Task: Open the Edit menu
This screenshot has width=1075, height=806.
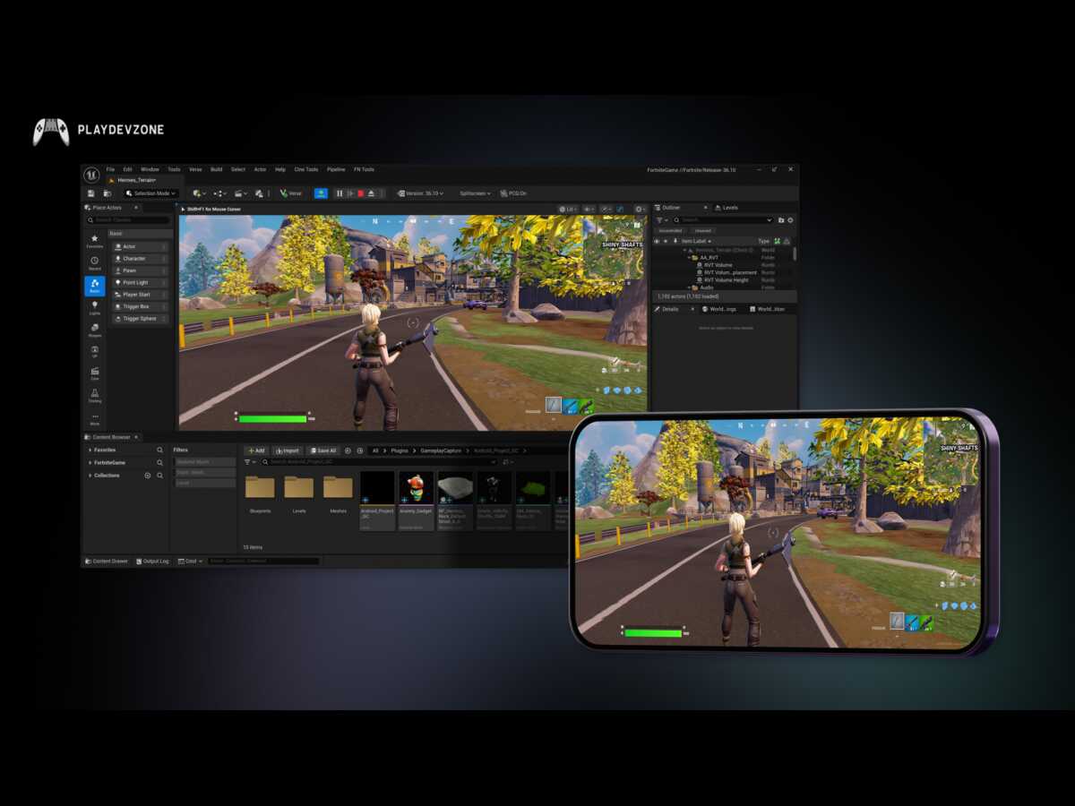Action: 127,169
